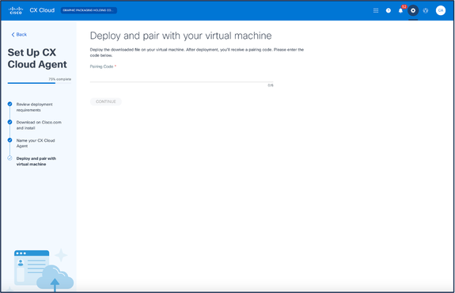Click checkmark beside Review deployment requirements
Viewport: 455px width, 293px height.
[x=9, y=104]
